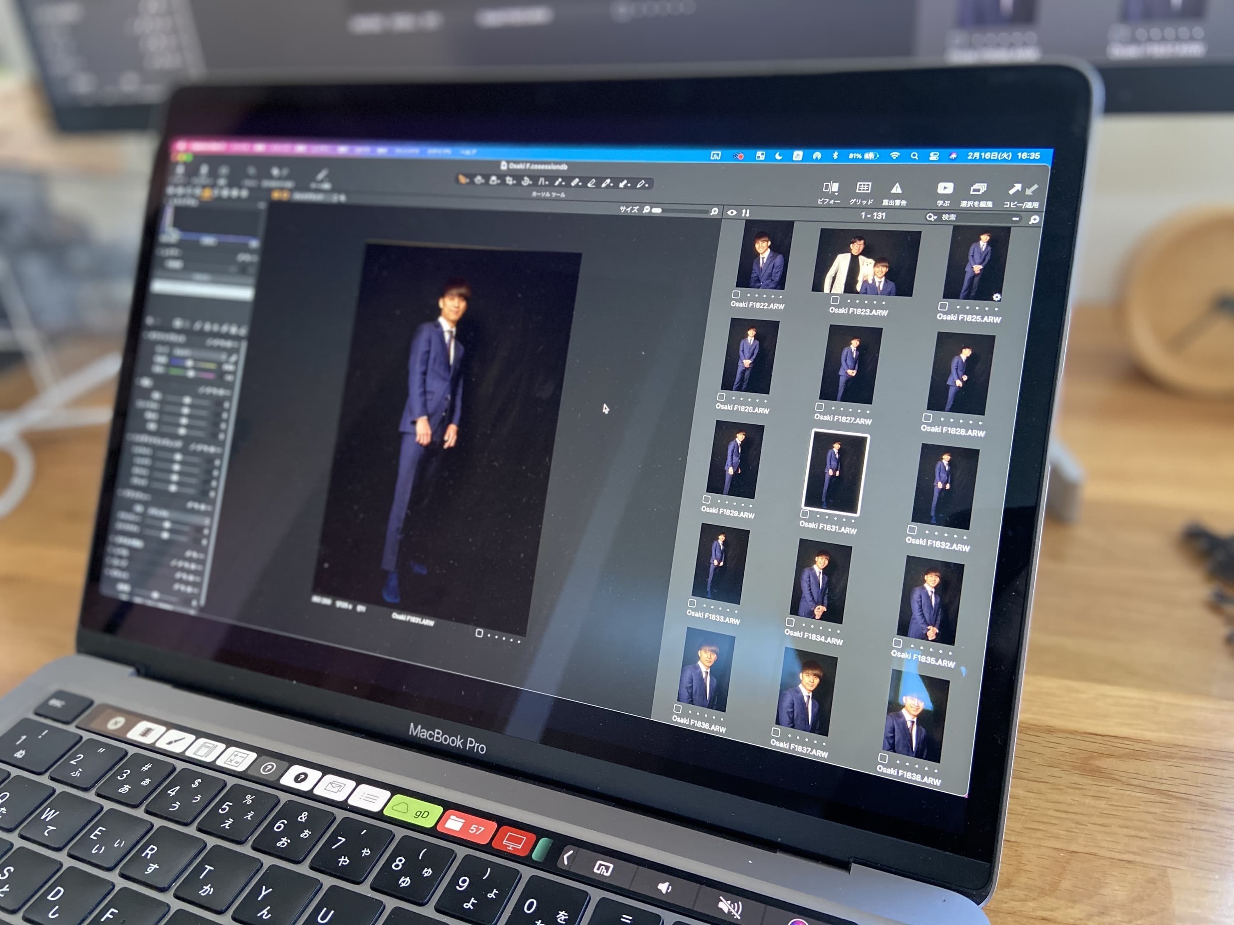
Task: Click the zoom-in magnifier beside size slider
Action: (x=714, y=211)
